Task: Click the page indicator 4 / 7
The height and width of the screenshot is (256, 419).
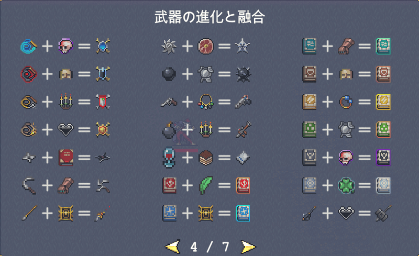Action: click(210, 247)
